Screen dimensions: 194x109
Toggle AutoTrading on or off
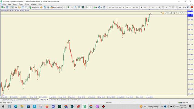point(56,7)
